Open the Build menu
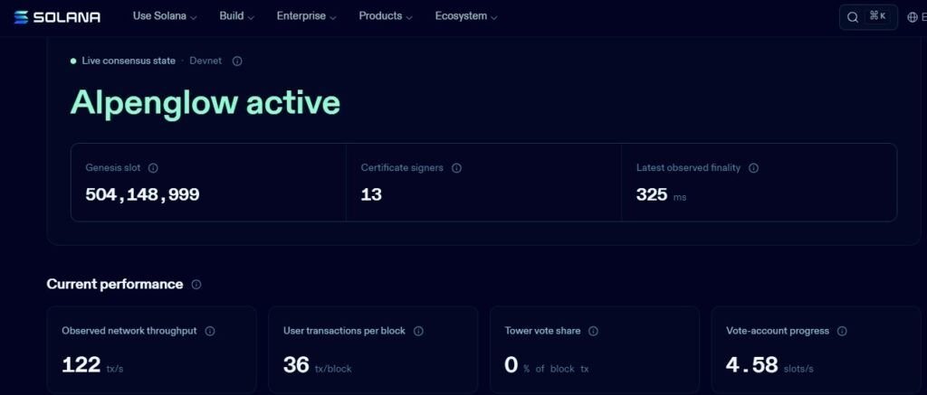 point(236,16)
